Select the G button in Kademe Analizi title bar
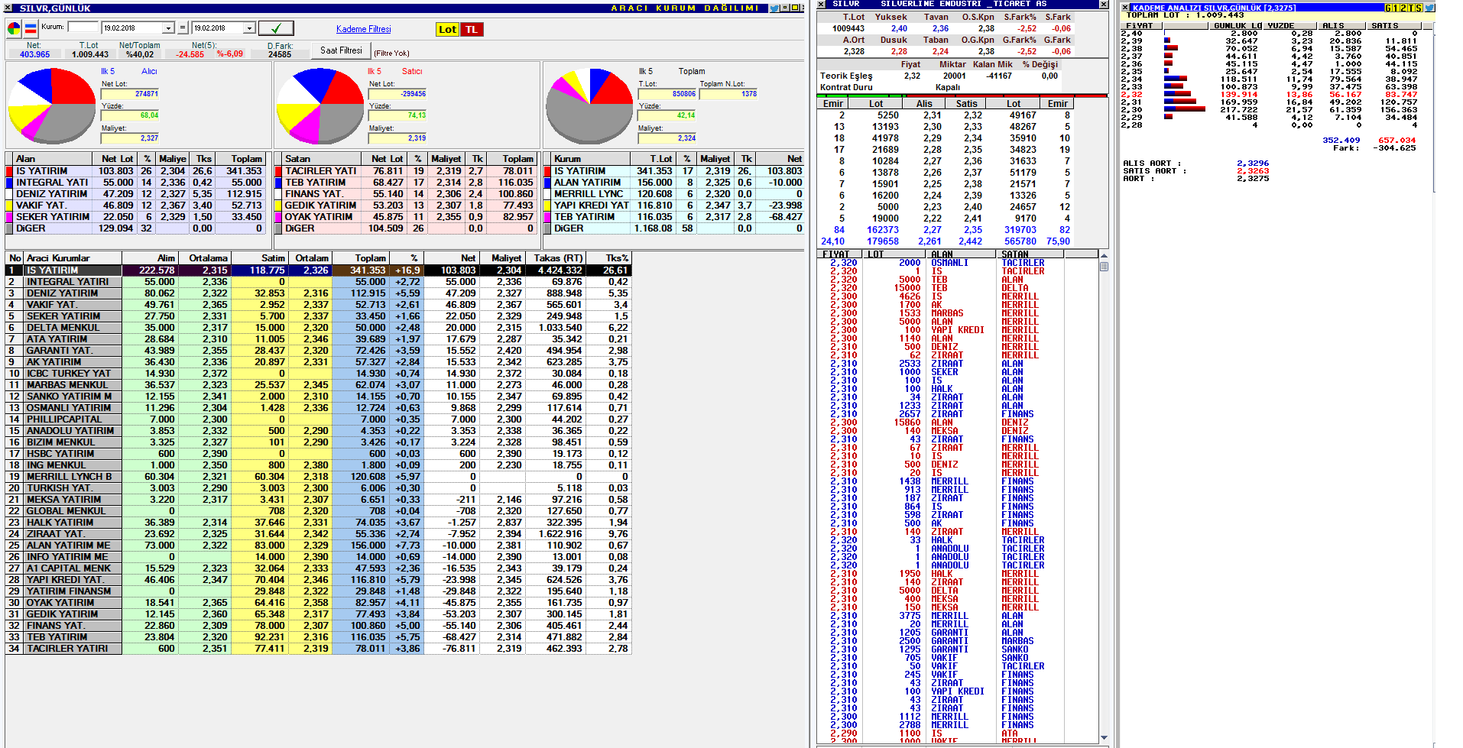Viewport: 1463px width, 748px height. (1389, 8)
